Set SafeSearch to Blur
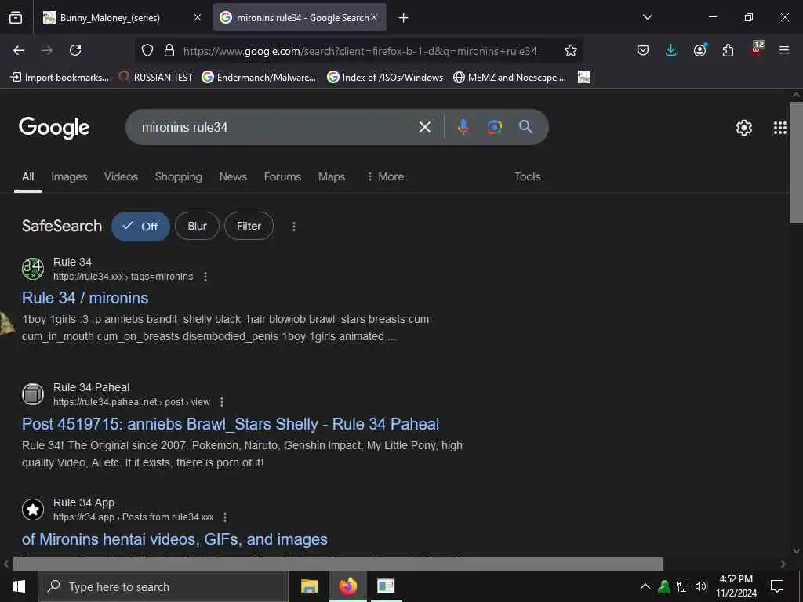Viewport: 803px width, 602px height. 197,226
